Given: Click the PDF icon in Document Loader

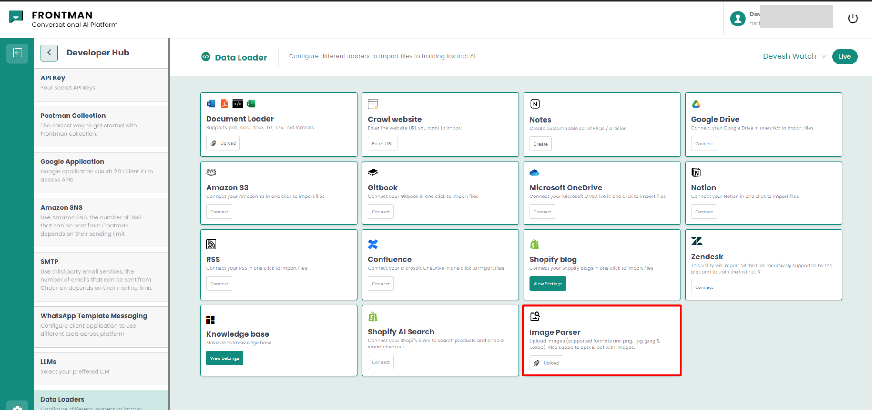Looking at the screenshot, I should tap(224, 104).
